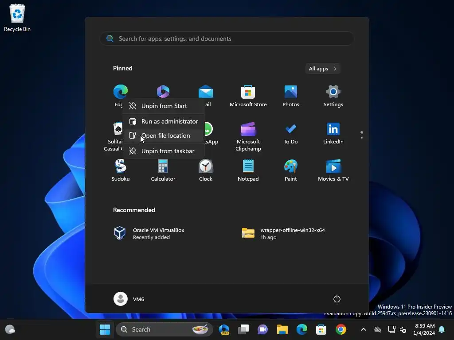Click the VM6 user account avatar
The width and height of the screenshot is (454, 340).
tap(121, 299)
